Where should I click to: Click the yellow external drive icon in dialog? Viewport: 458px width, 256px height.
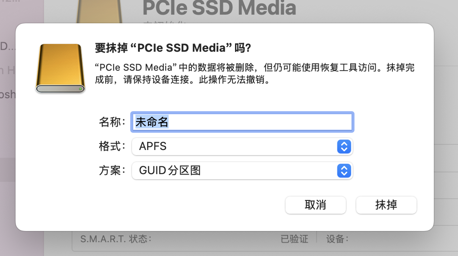point(60,68)
